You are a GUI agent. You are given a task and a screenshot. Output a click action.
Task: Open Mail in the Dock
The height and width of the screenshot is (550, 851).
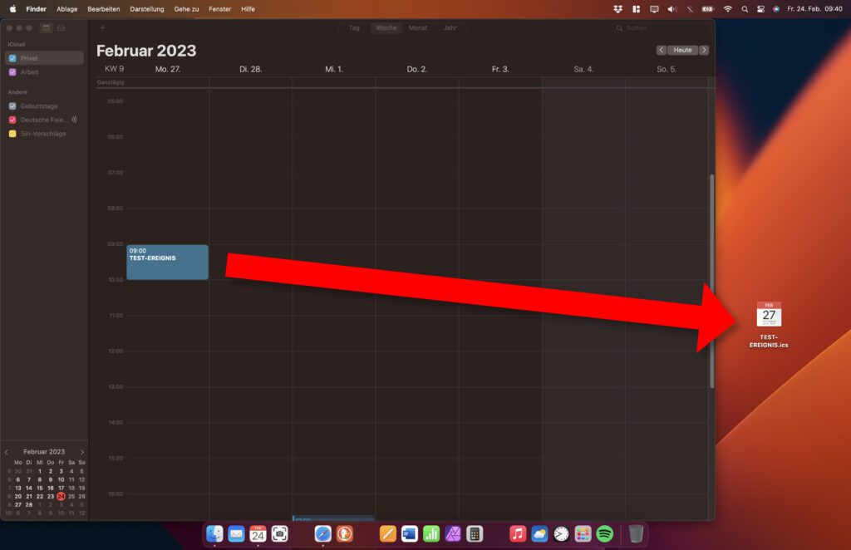click(x=236, y=533)
